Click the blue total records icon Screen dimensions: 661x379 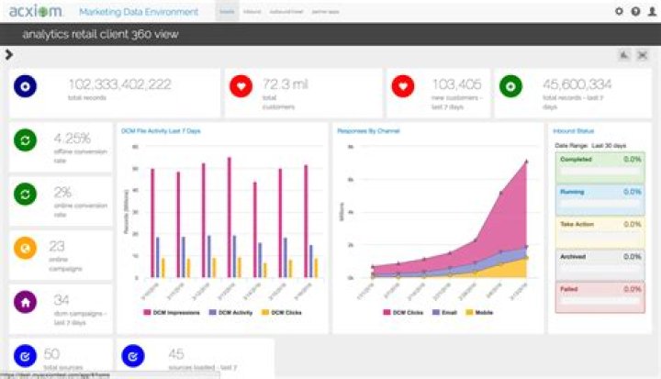(x=25, y=87)
